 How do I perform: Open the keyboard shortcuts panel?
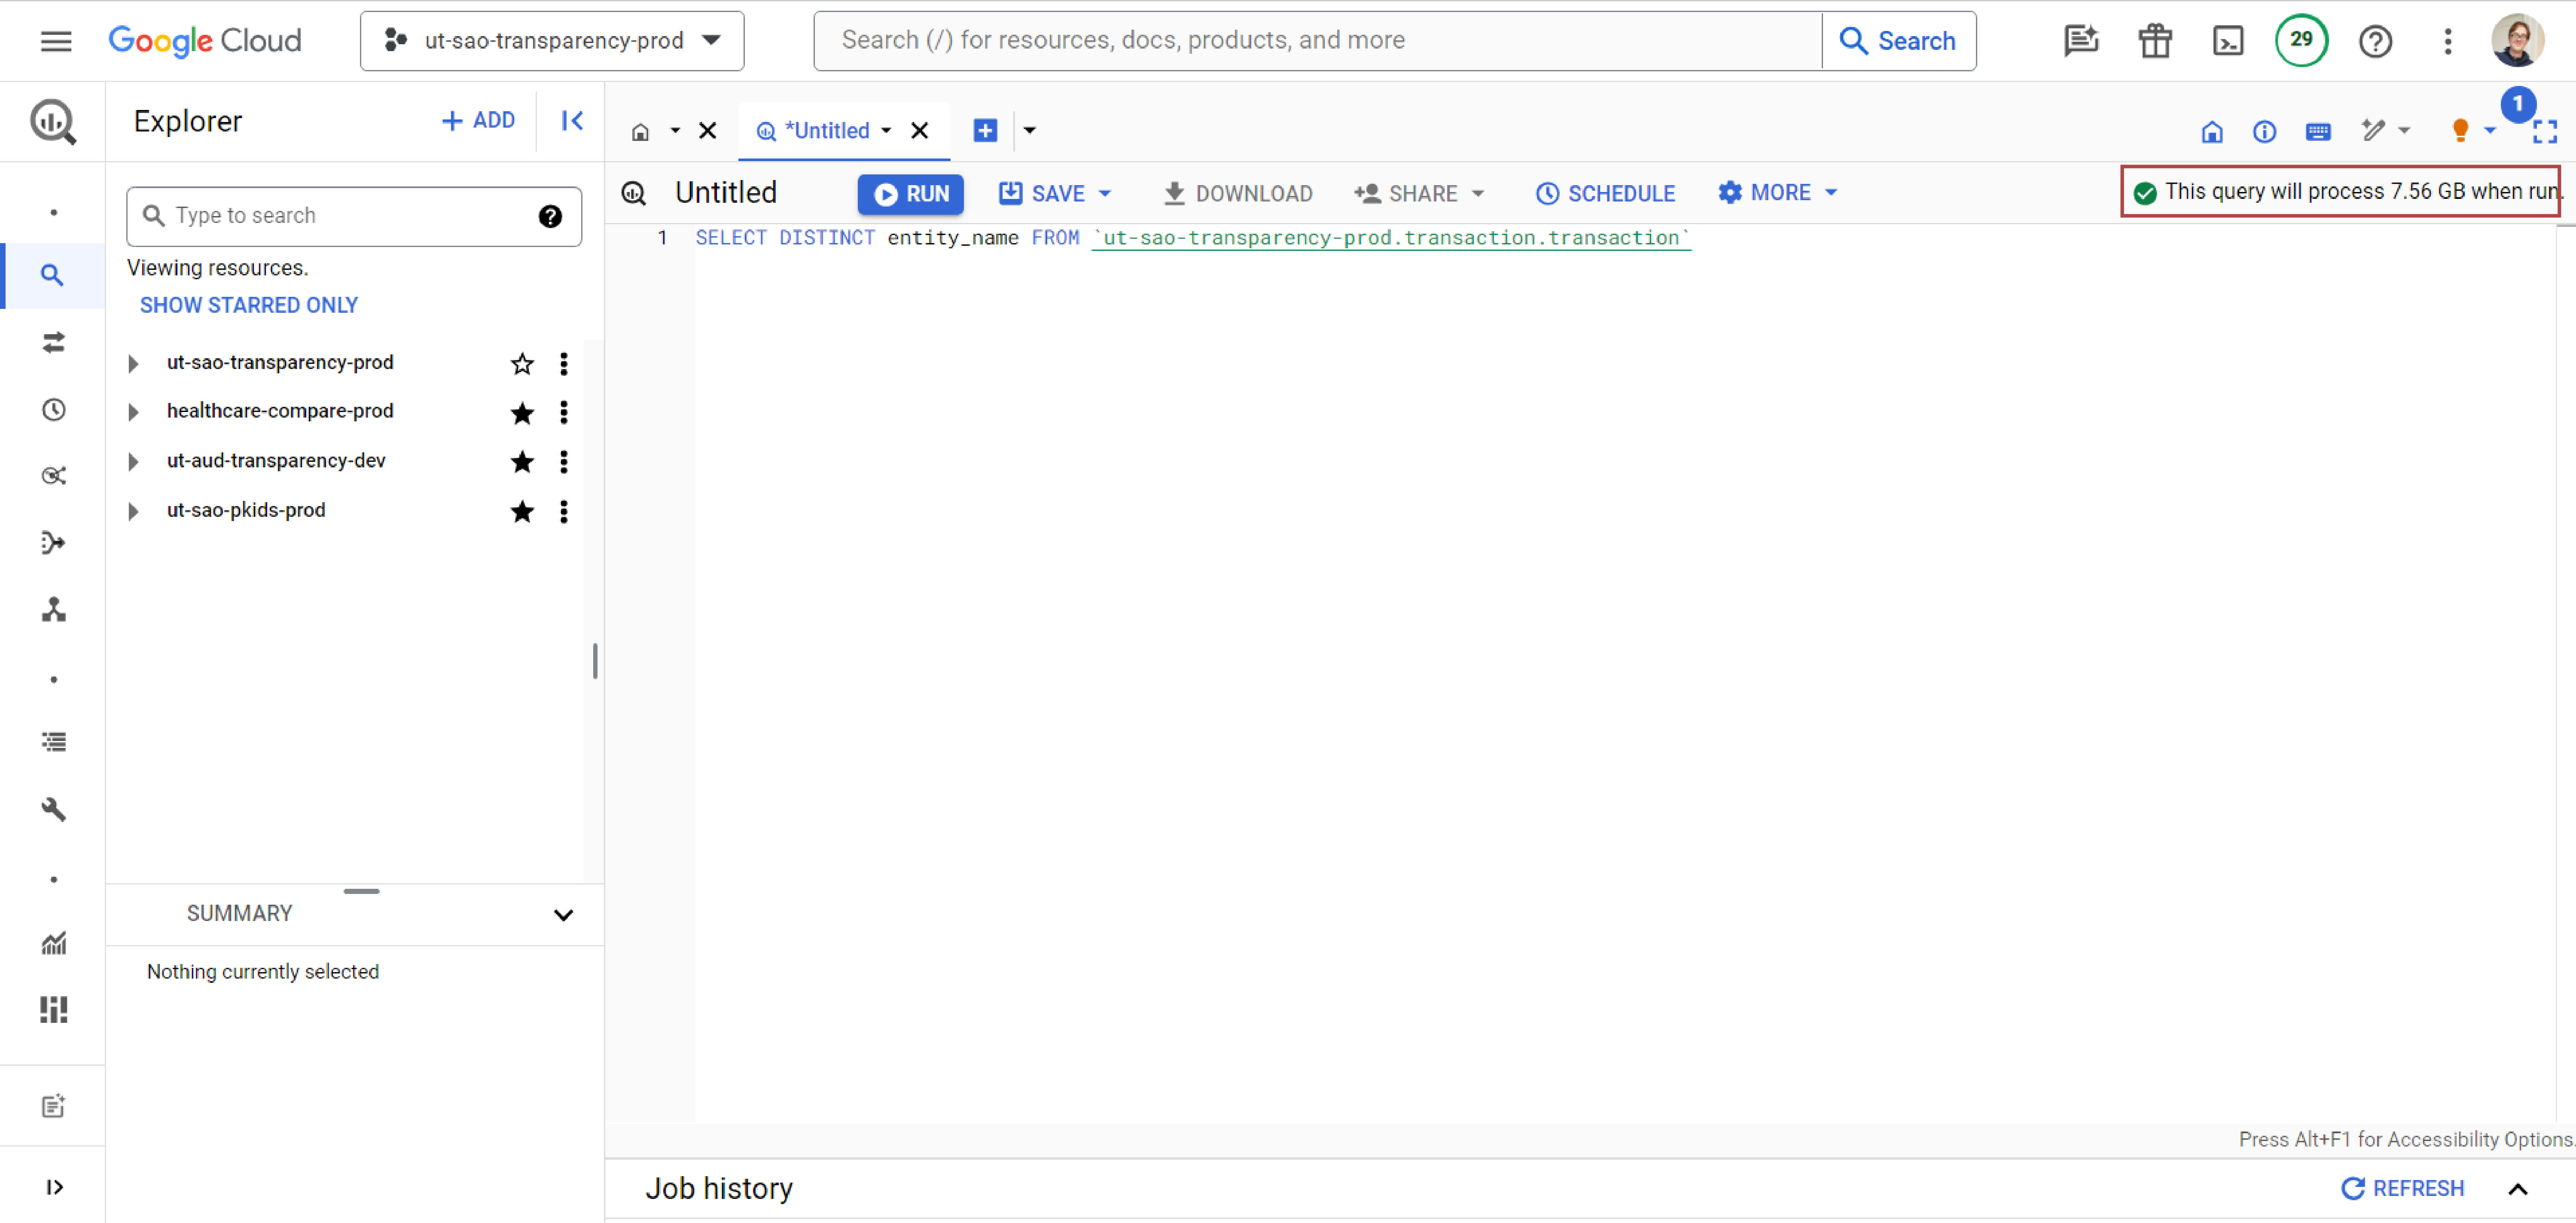coord(2318,131)
